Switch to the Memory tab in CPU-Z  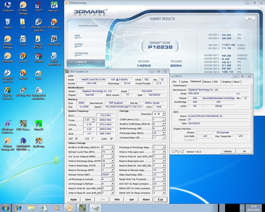pos(207,82)
